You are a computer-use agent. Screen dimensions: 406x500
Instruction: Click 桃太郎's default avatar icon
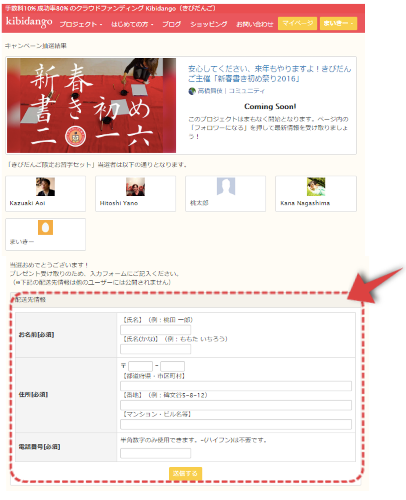coord(226,187)
